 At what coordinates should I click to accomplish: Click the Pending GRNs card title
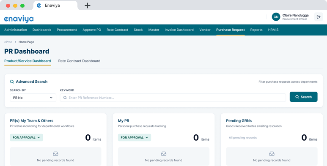coord(239,121)
